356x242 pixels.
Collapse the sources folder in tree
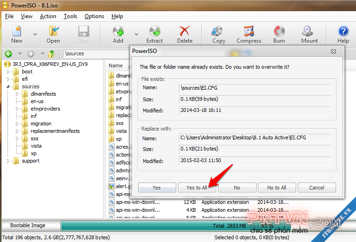[8, 86]
